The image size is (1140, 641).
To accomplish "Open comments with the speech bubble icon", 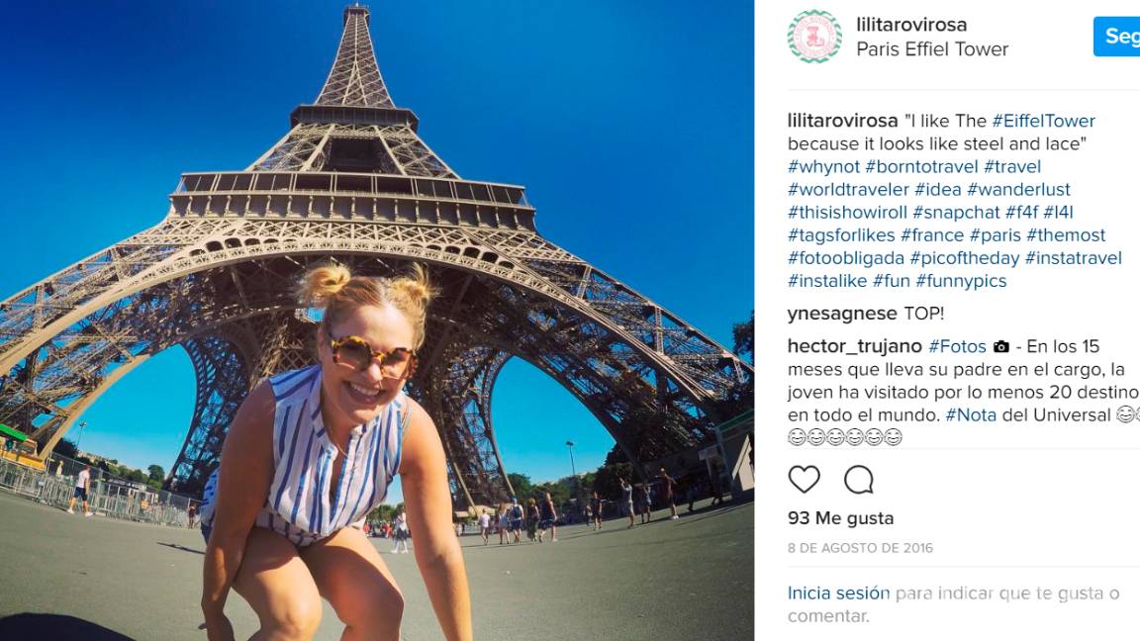I will tap(859, 480).
